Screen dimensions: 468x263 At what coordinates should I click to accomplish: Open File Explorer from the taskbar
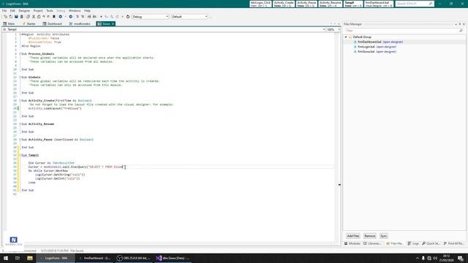pyautogui.click(x=30, y=258)
